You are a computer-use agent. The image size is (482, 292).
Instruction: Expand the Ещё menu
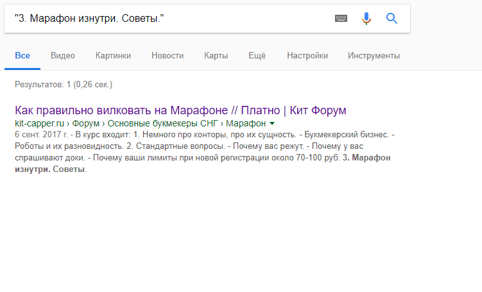pyautogui.click(x=257, y=56)
